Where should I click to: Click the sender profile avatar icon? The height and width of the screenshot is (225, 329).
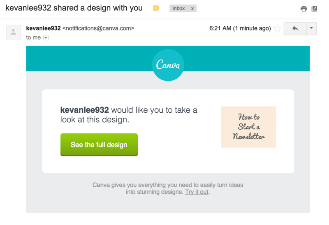click(13, 32)
